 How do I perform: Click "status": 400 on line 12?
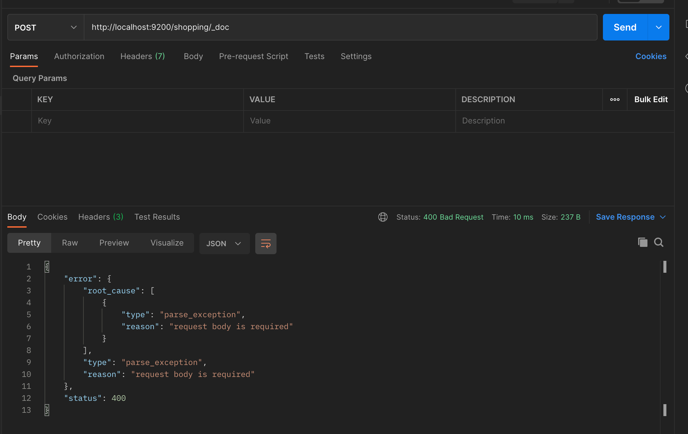95,398
